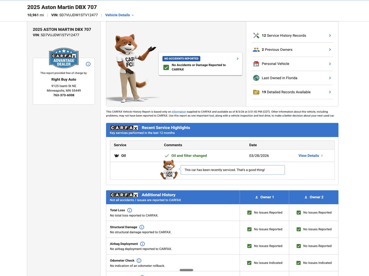Click the 'Oil and filter changed' comment
The image size is (369, 276).
pos(189,156)
